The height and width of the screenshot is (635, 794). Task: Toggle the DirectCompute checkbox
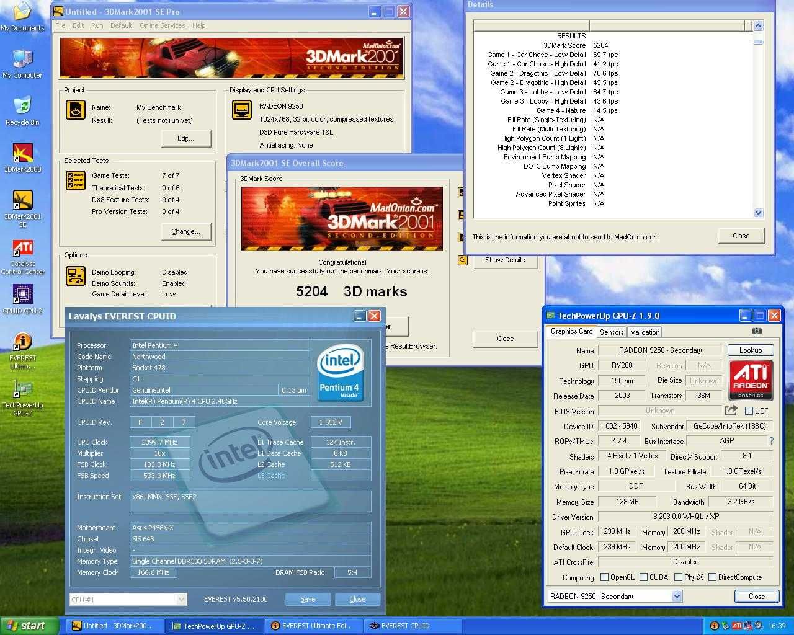point(712,577)
